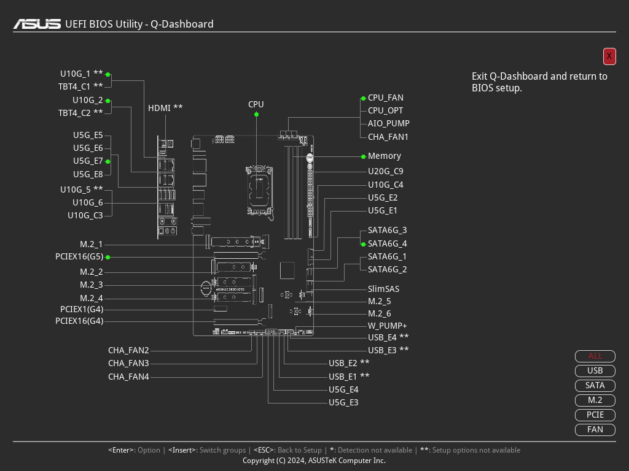Filter the dashboard by PCIE
The height and width of the screenshot is (471, 629).
point(595,415)
